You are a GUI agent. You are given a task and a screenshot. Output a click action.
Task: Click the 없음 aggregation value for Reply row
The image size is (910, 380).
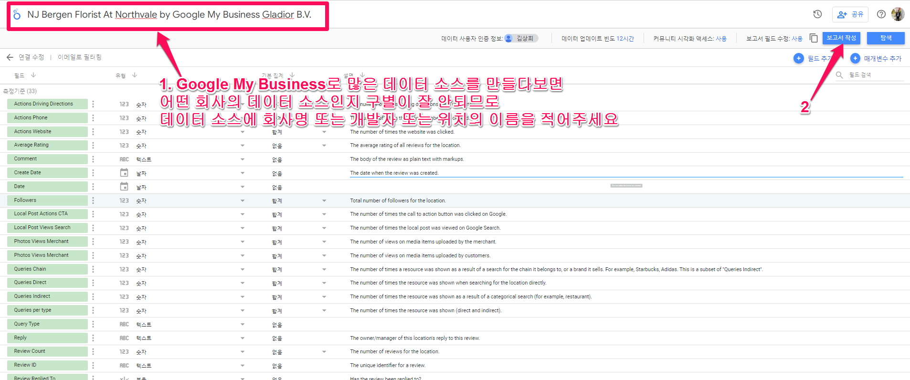[x=277, y=338]
